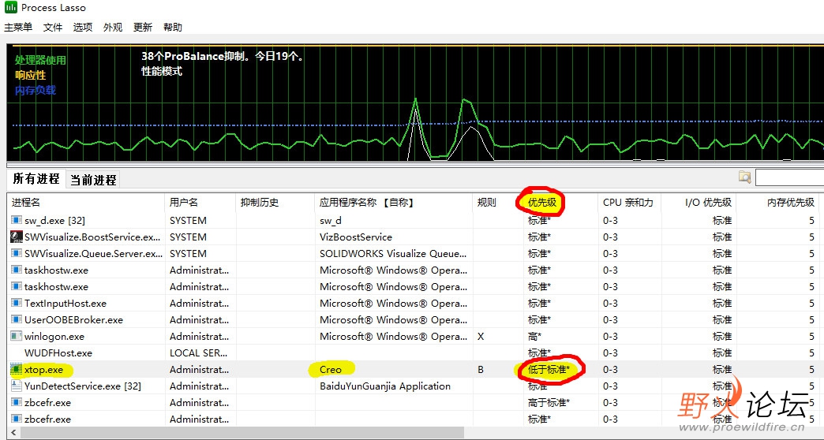
Task: Open the 外观 menu
Action: tap(113, 28)
